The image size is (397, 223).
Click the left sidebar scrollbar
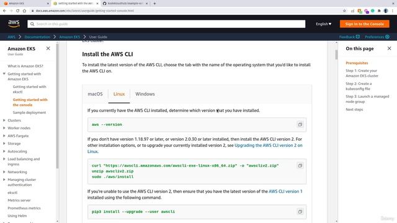(57, 106)
